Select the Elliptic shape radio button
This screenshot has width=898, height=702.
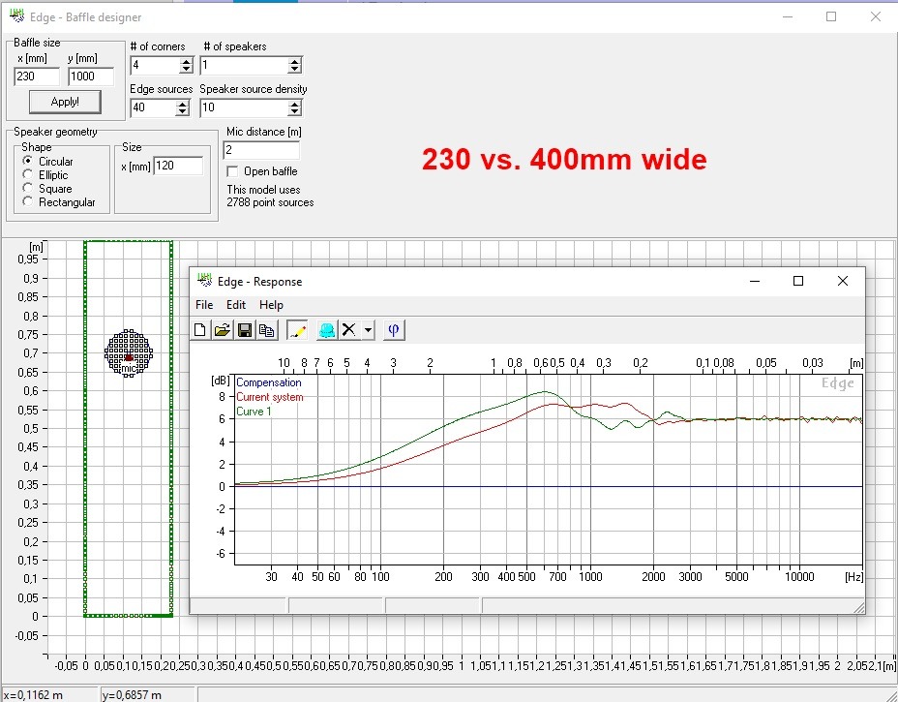[x=27, y=174]
